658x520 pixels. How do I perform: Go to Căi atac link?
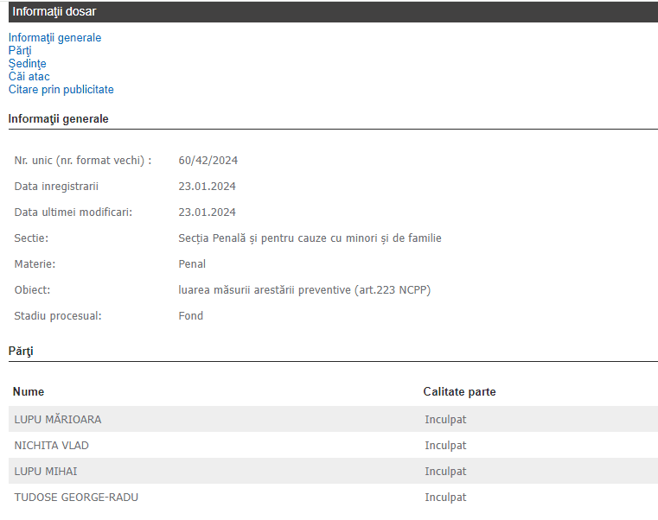pos(29,77)
